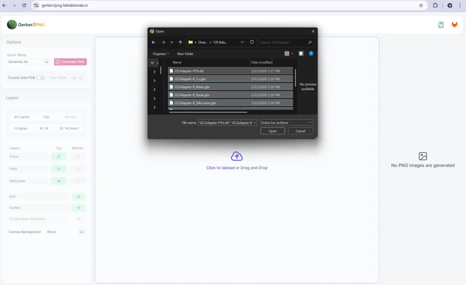
Task: Click the help question mark in Open dialog
Action: [x=311, y=53]
